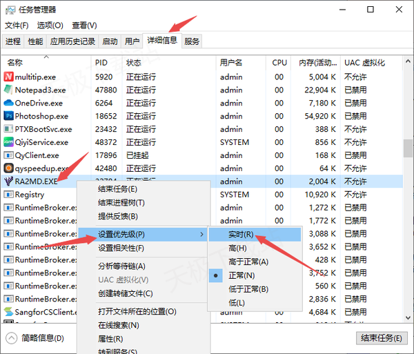The height and width of the screenshot is (354, 414).
Task: Collapse to 简略信息(D) view
Action: point(35,338)
